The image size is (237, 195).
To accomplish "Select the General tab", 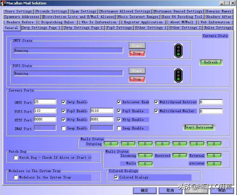I will tap(11, 28).
